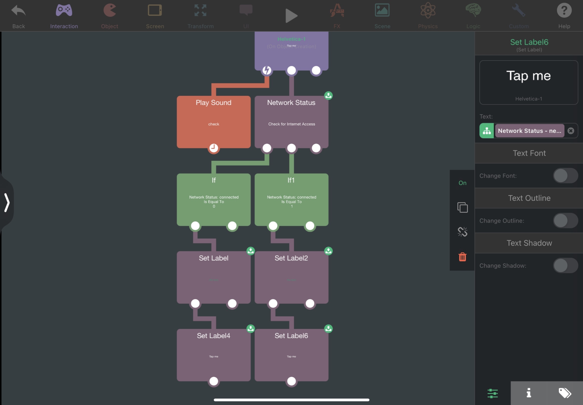Open the tags panel icon
Image resolution: width=583 pixels, height=405 pixels.
(x=564, y=393)
